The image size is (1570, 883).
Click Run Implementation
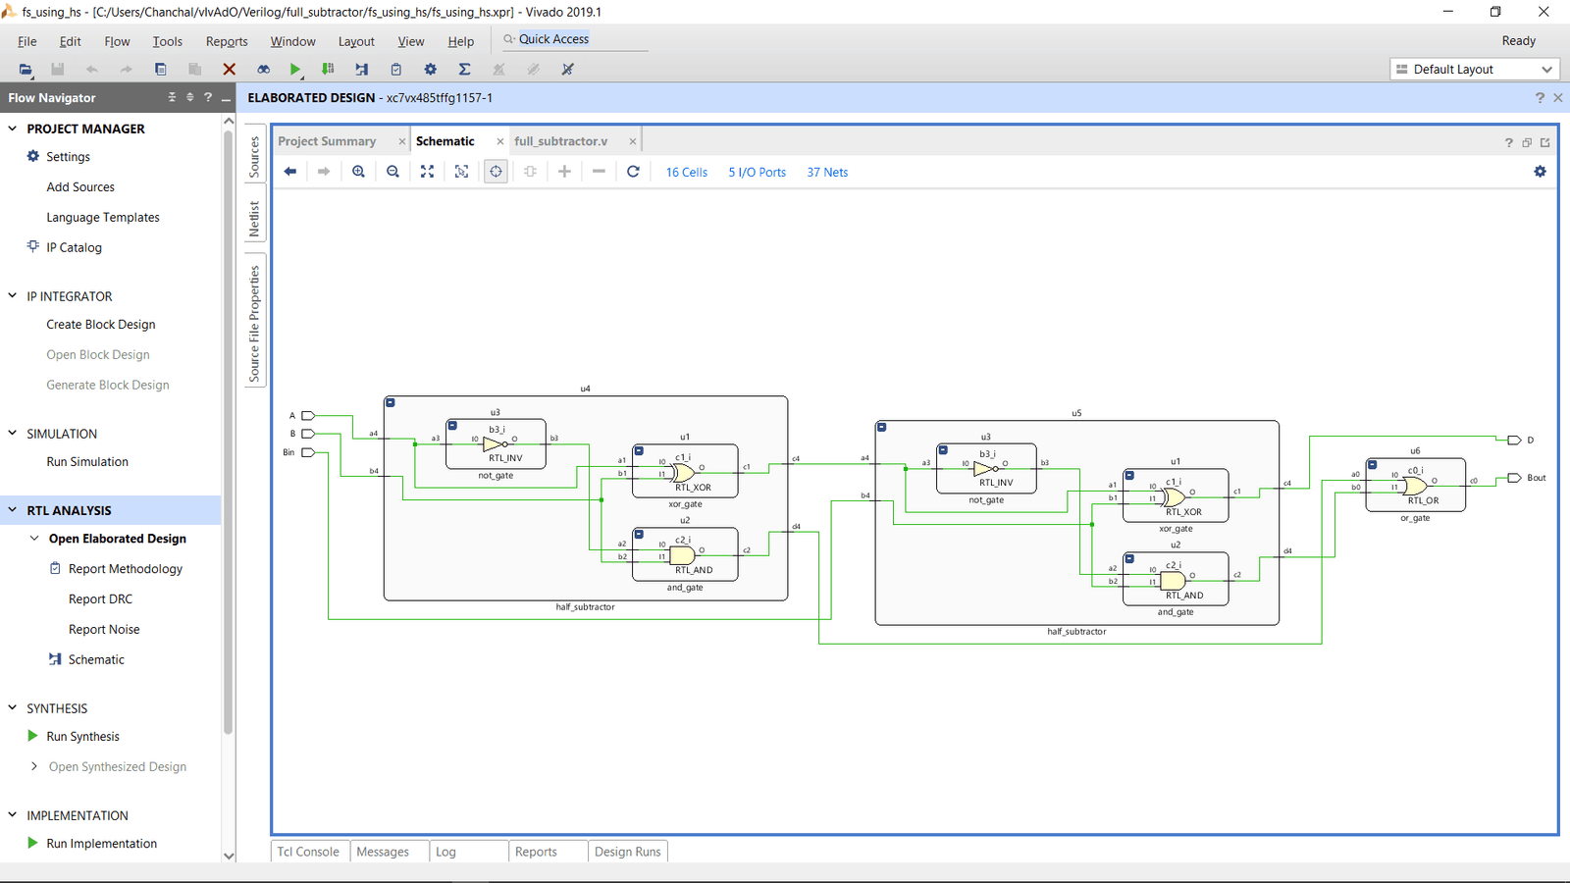tap(101, 843)
